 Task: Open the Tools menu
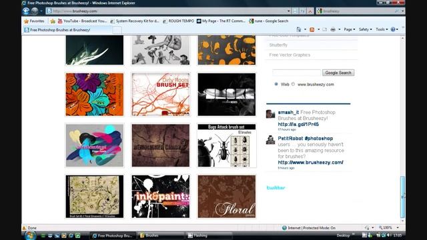382,29
